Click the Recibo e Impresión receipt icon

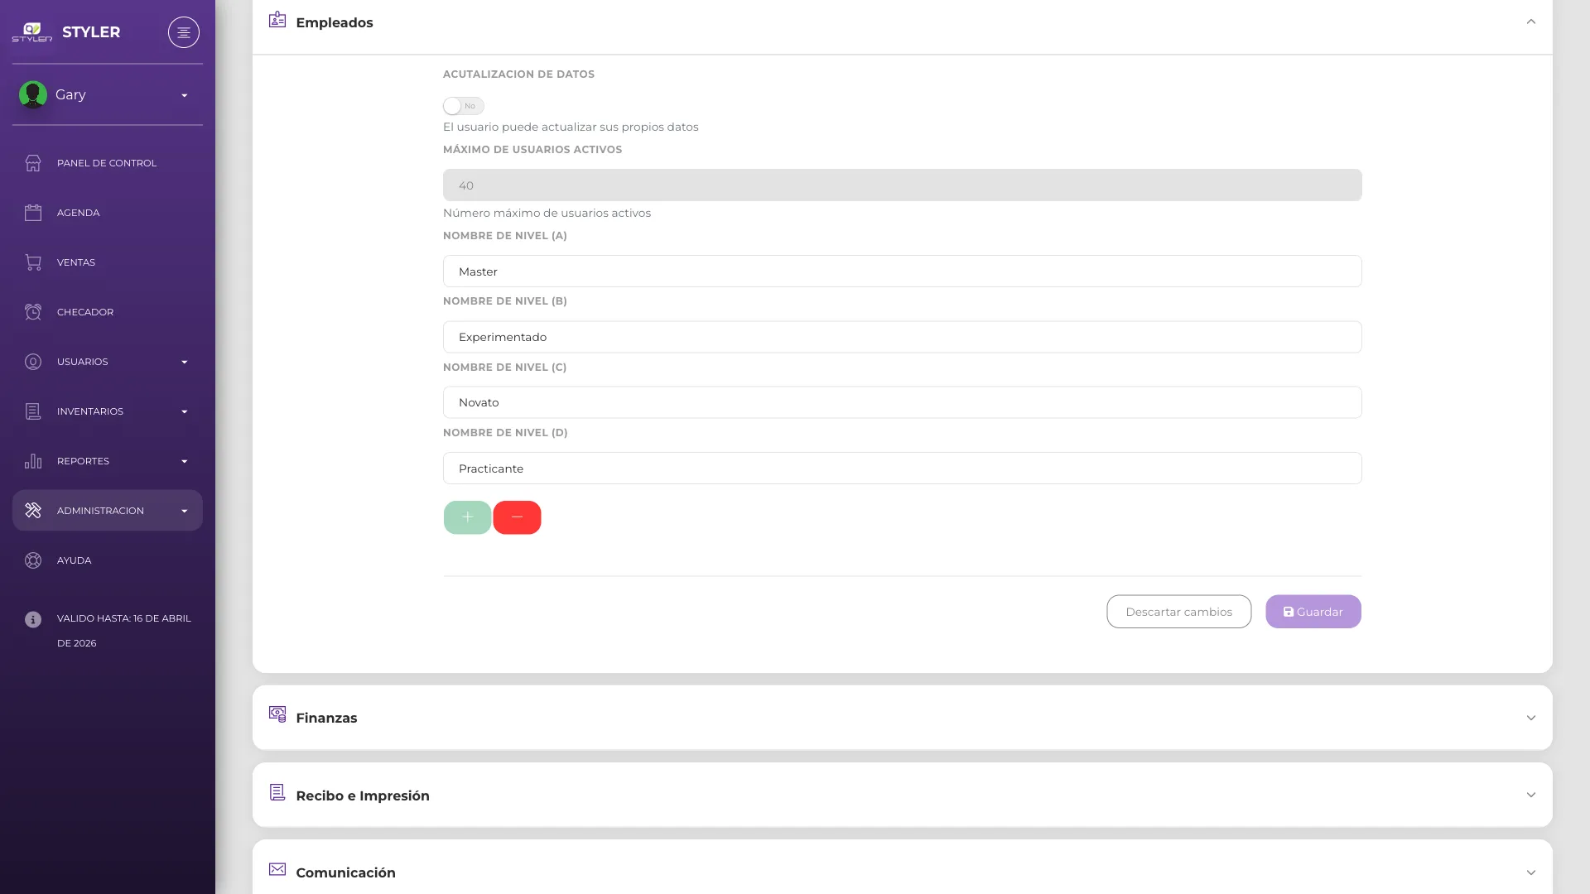click(x=277, y=792)
